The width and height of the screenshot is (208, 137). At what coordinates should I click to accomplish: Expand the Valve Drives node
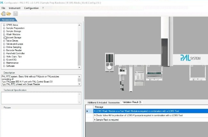[x=4, y=41]
